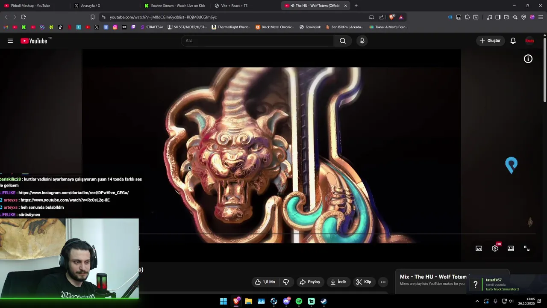
Task: Like the video with 1,5 Mn likes
Action: pyautogui.click(x=265, y=282)
